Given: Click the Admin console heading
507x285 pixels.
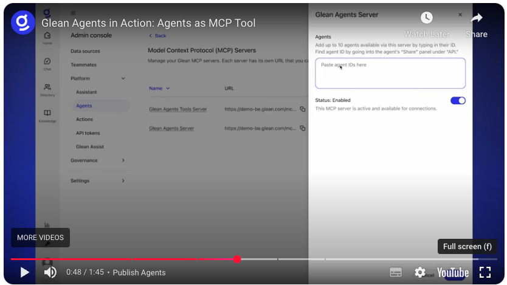Looking at the screenshot, I should point(91,35).
